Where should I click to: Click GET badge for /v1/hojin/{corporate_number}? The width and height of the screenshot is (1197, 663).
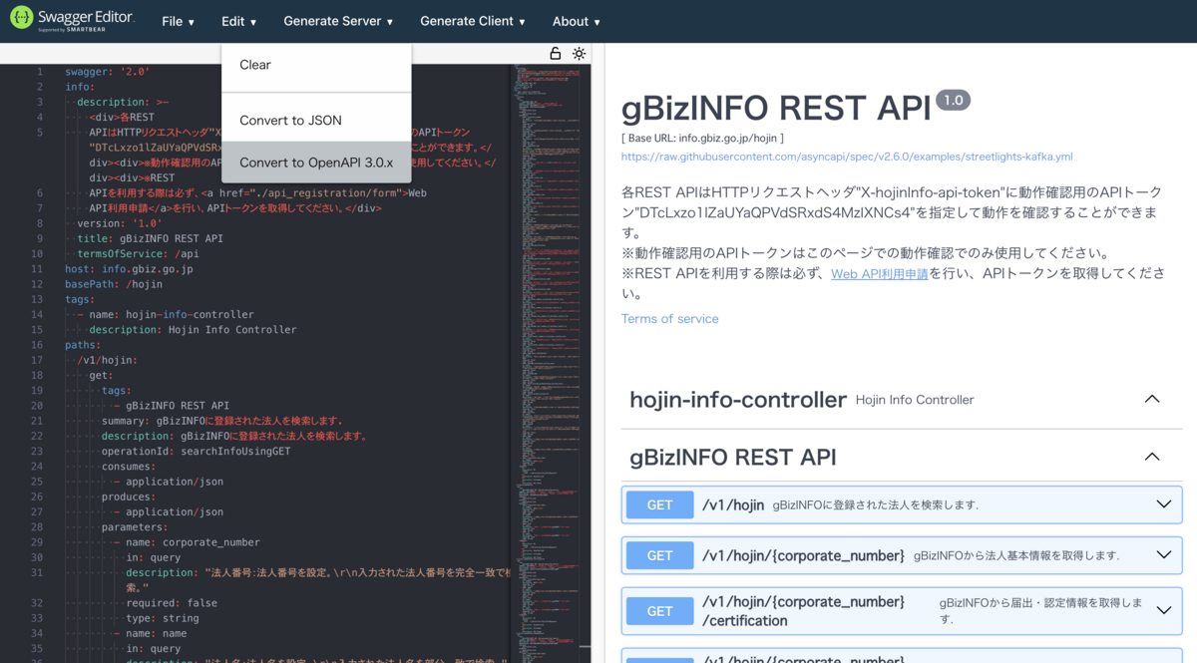[660, 555]
